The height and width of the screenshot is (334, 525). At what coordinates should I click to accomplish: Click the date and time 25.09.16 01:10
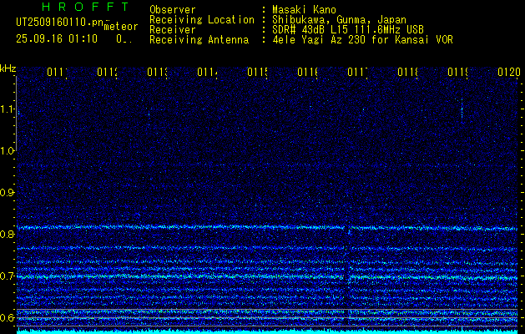click(x=57, y=39)
